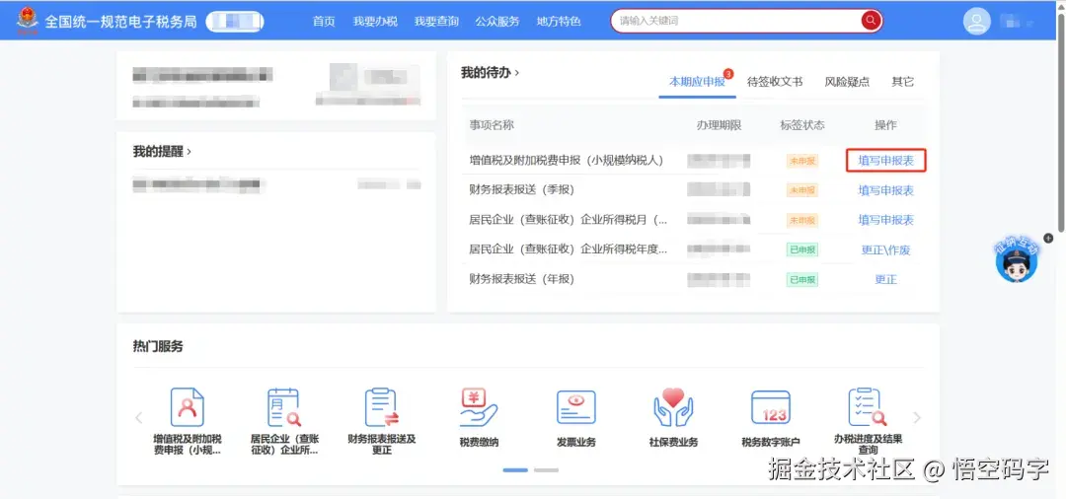Screen dimensions: 1066x499
Task: Click 更正 for 财务报表报送(年报)
Action: [x=885, y=279]
